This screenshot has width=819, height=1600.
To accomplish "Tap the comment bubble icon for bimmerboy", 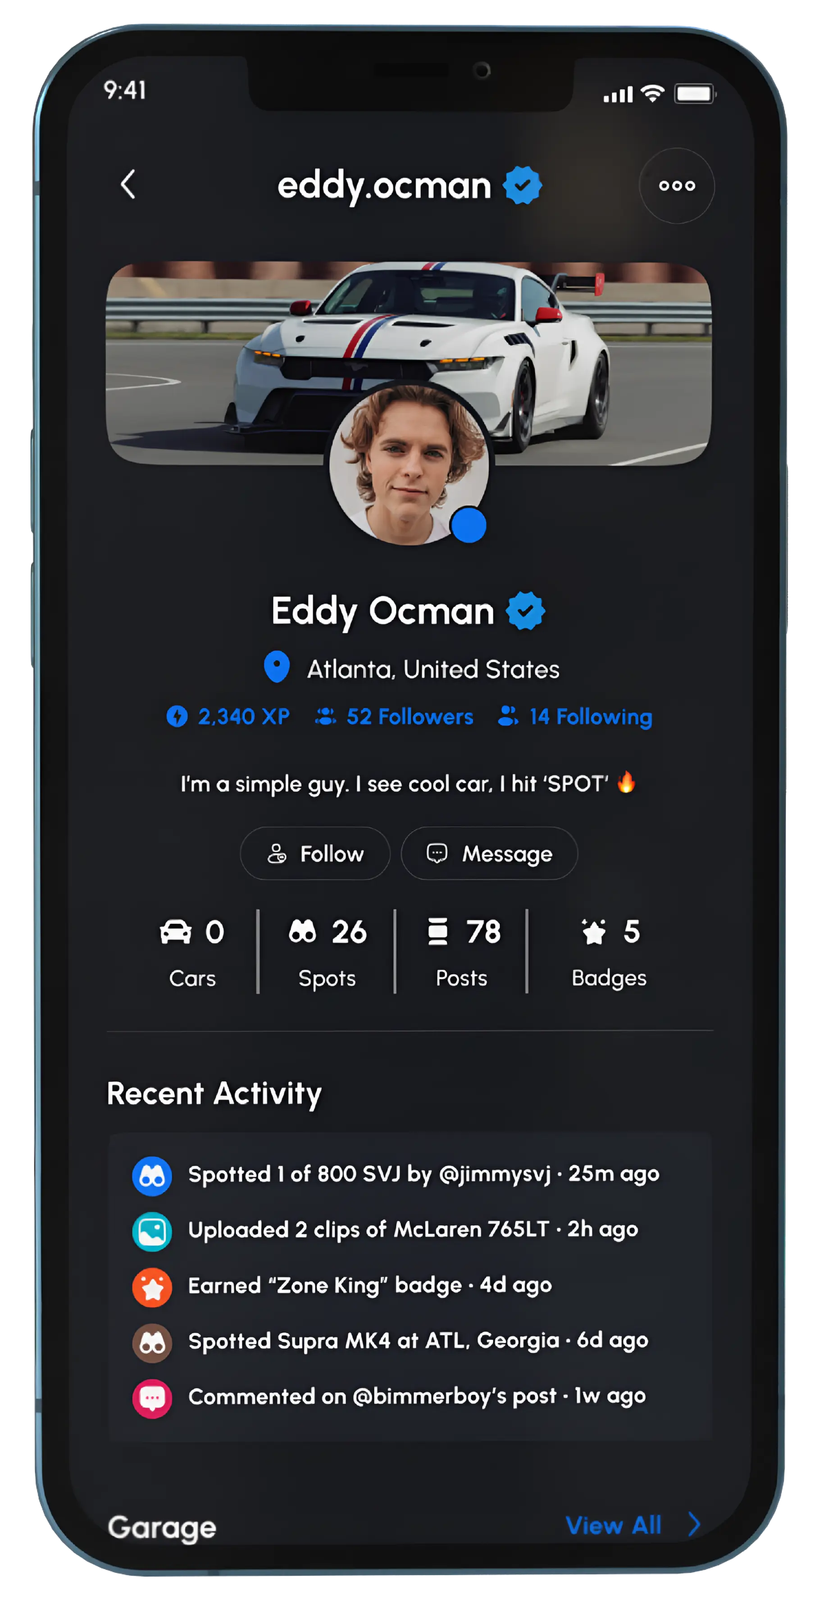I will [152, 1398].
